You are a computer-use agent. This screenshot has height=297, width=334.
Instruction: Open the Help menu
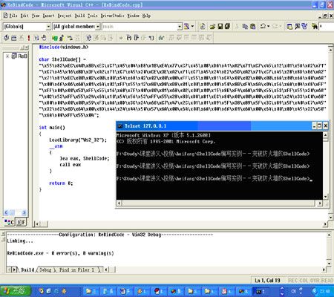146,16
